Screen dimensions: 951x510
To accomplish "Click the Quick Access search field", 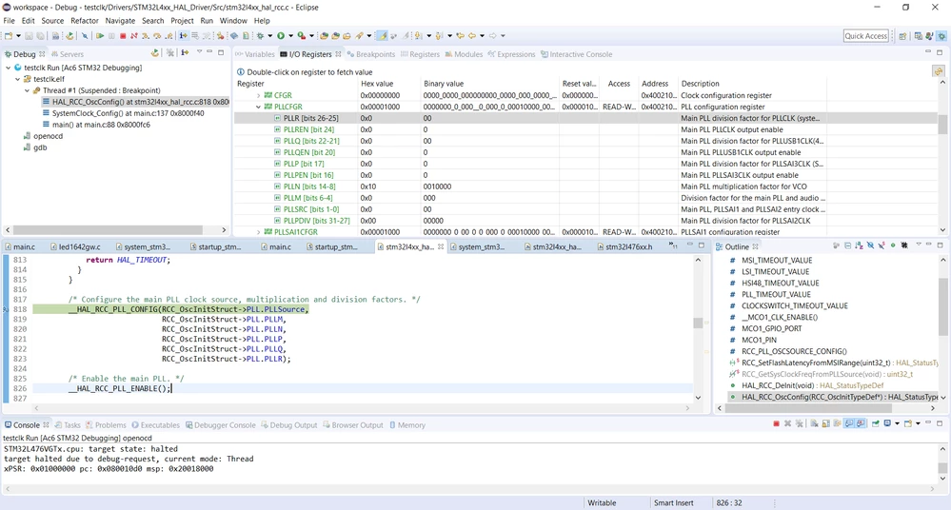I will pyautogui.click(x=865, y=36).
